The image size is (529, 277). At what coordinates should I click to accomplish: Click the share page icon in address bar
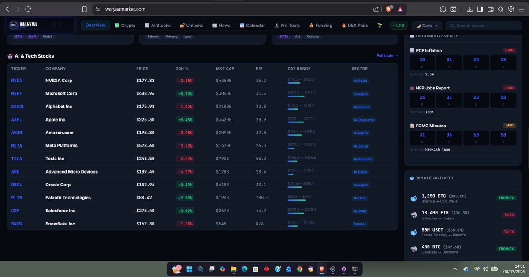(x=376, y=9)
